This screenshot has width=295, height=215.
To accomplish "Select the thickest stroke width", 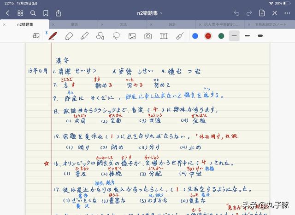I will (260, 36).
